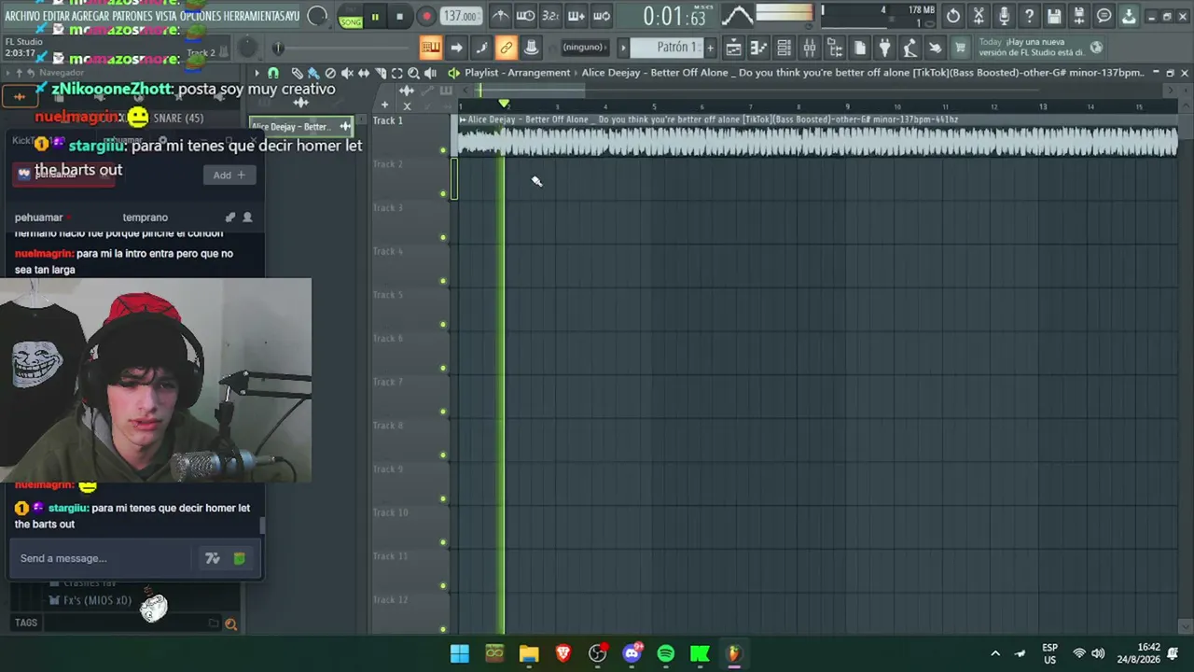The height and width of the screenshot is (672, 1194).
Task: Select the Draw pencil tool in the playlist
Action: [x=297, y=73]
